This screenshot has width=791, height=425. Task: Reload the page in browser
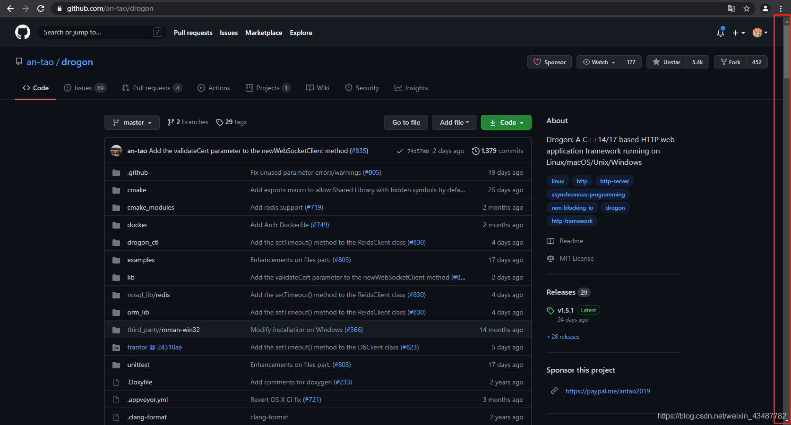coord(41,8)
